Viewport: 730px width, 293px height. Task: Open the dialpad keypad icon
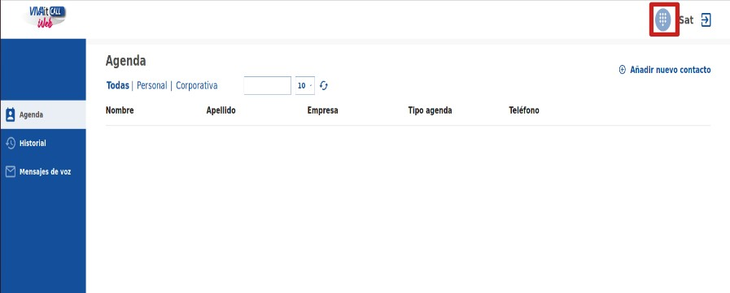pyautogui.click(x=663, y=19)
